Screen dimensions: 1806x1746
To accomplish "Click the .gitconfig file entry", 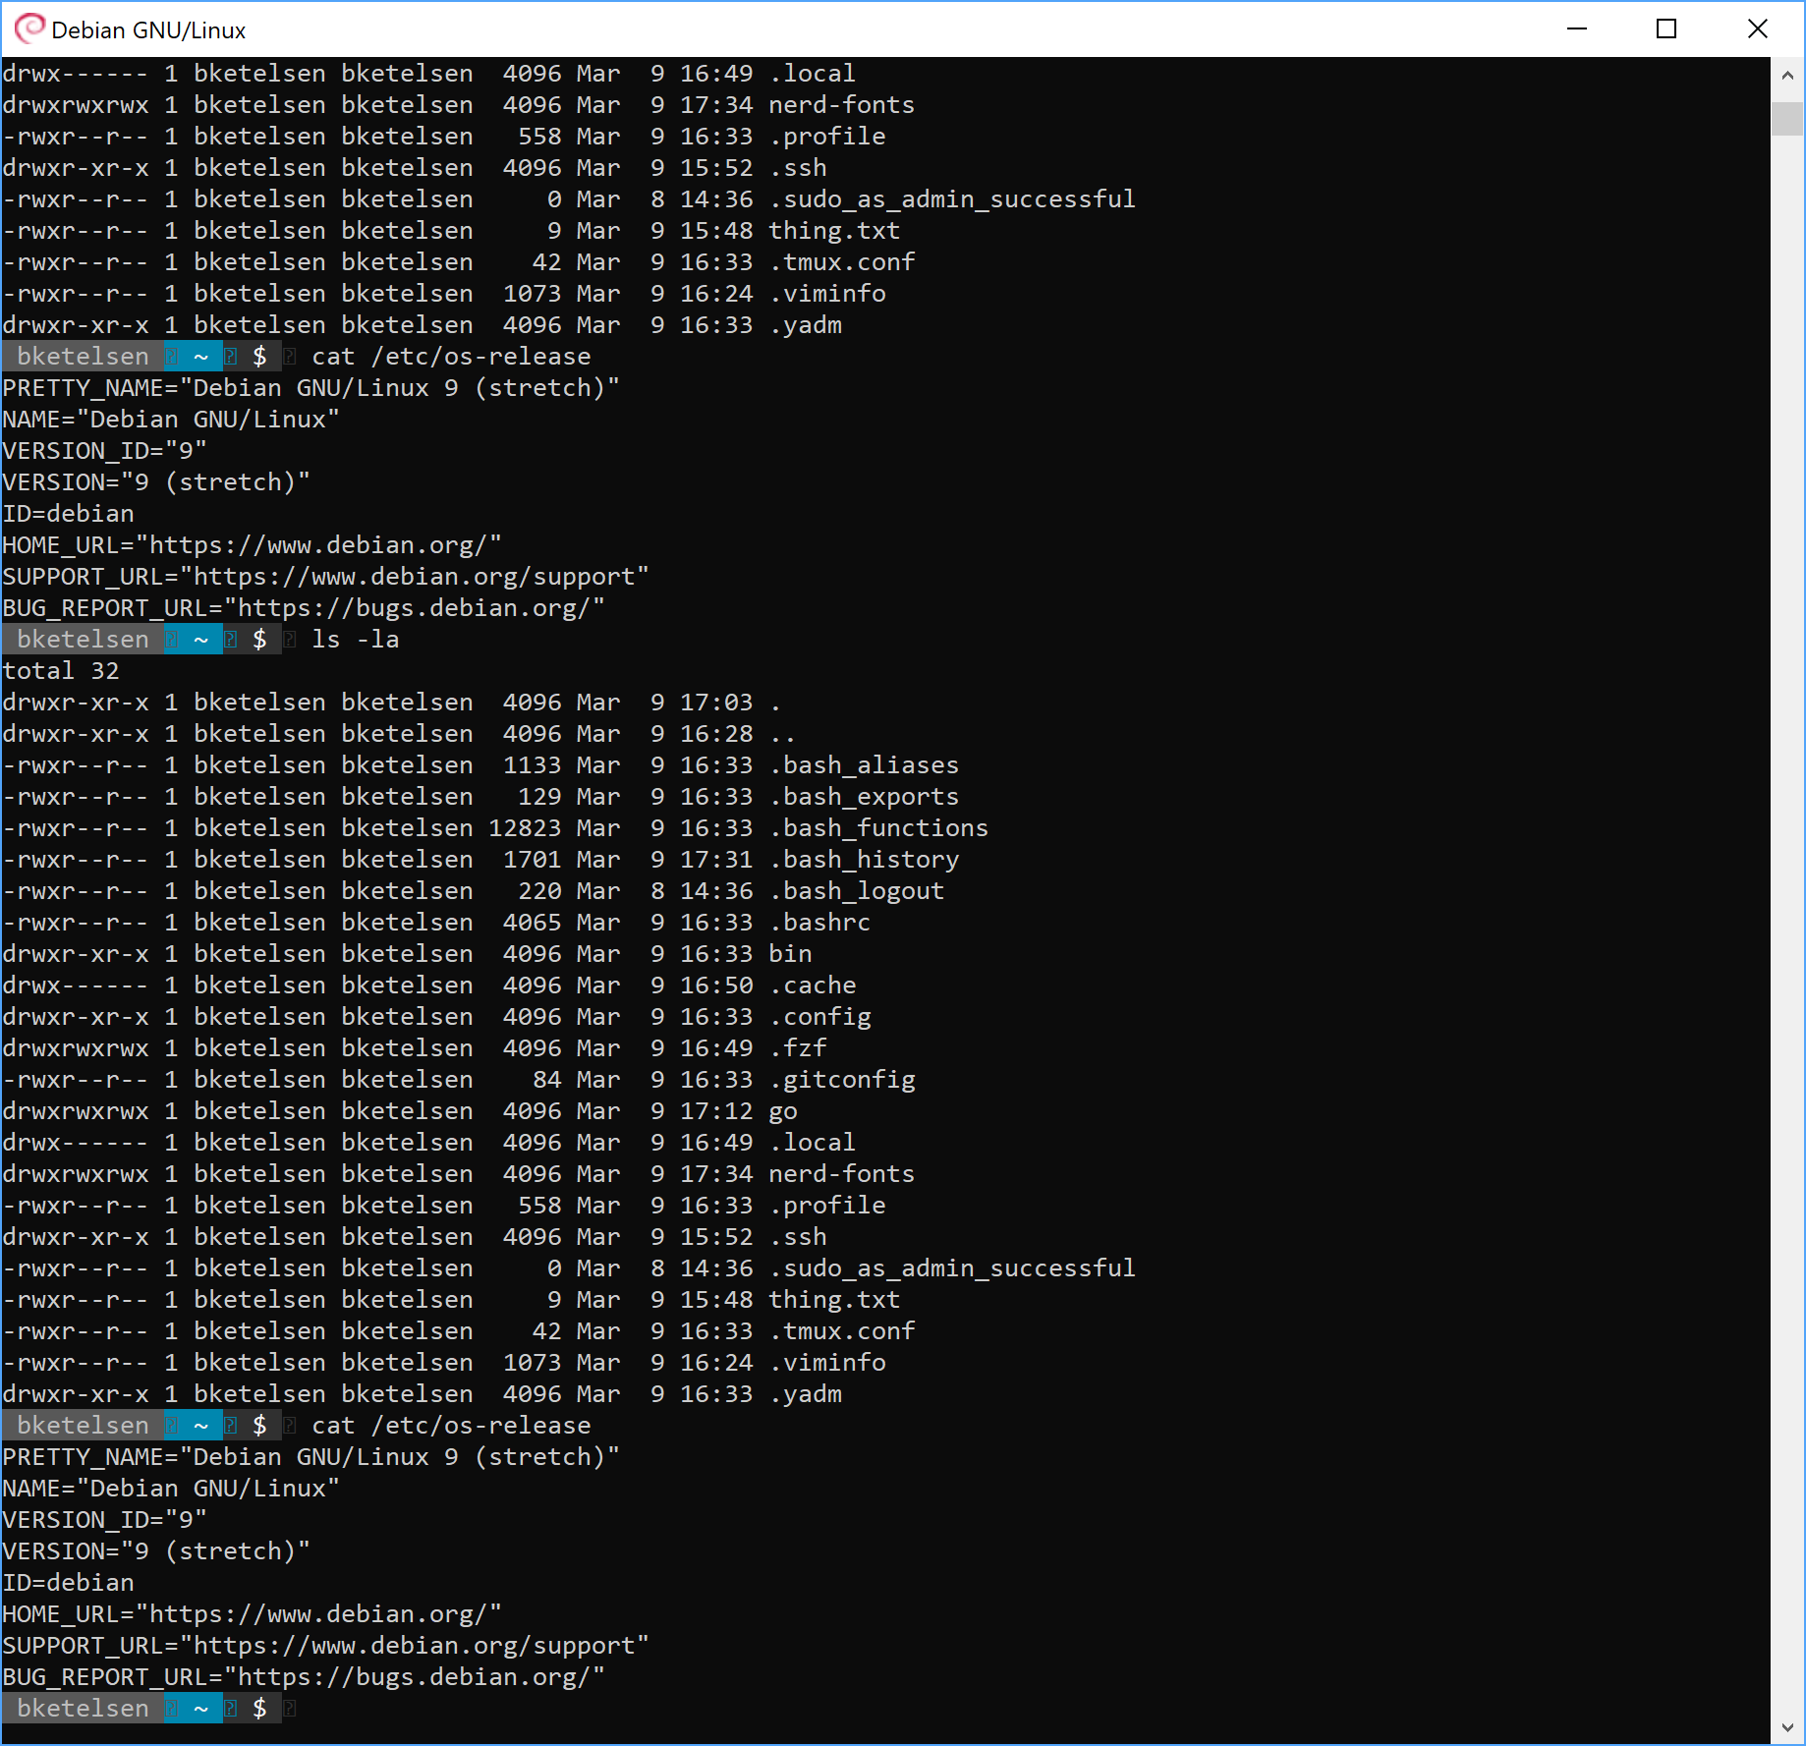I will click(x=843, y=1079).
